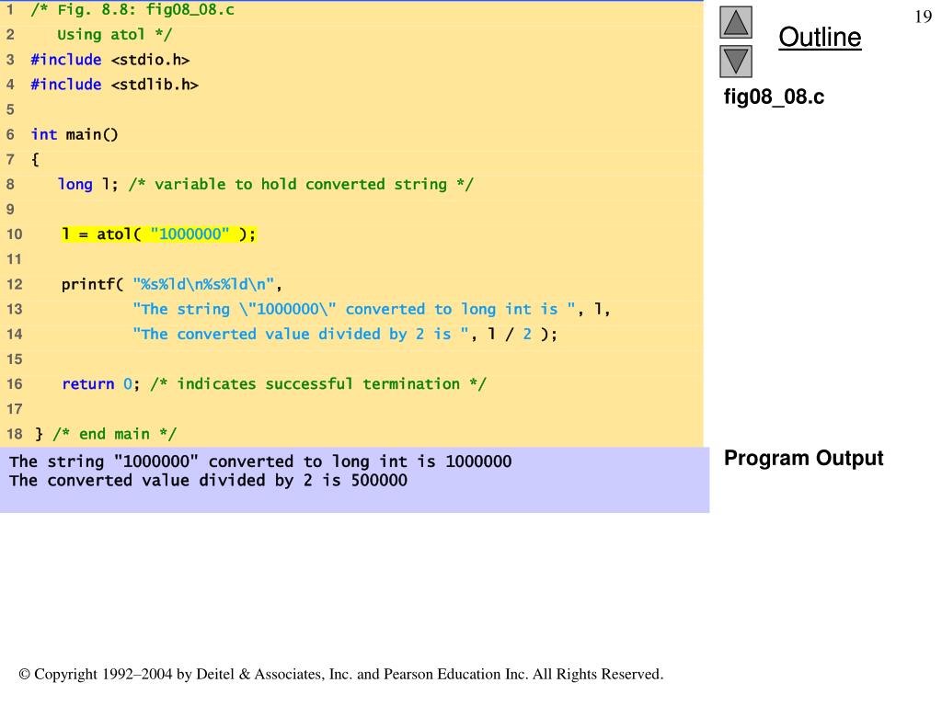Click page number 19
942x706 pixels.
924,17
